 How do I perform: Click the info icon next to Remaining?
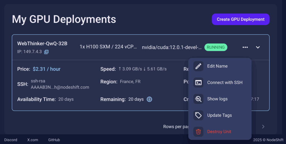149,99
